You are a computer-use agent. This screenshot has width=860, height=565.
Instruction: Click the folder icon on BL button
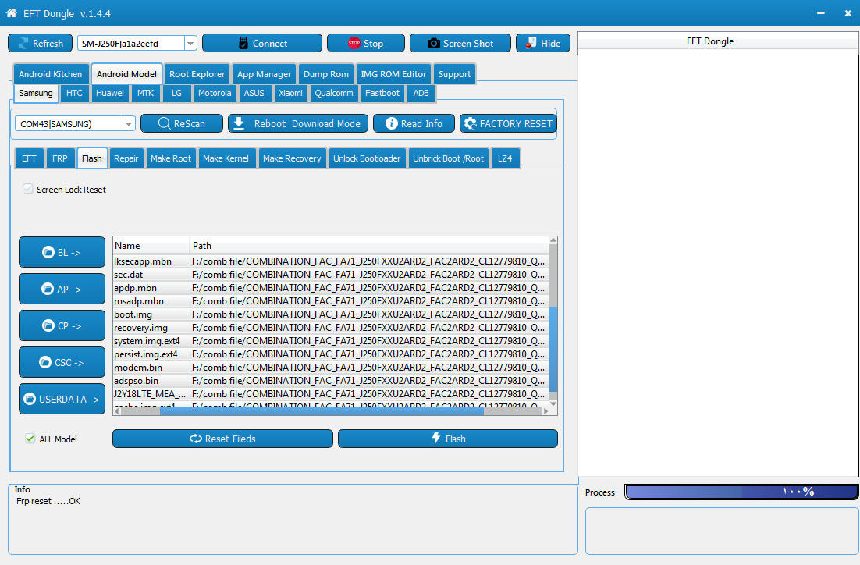click(48, 252)
